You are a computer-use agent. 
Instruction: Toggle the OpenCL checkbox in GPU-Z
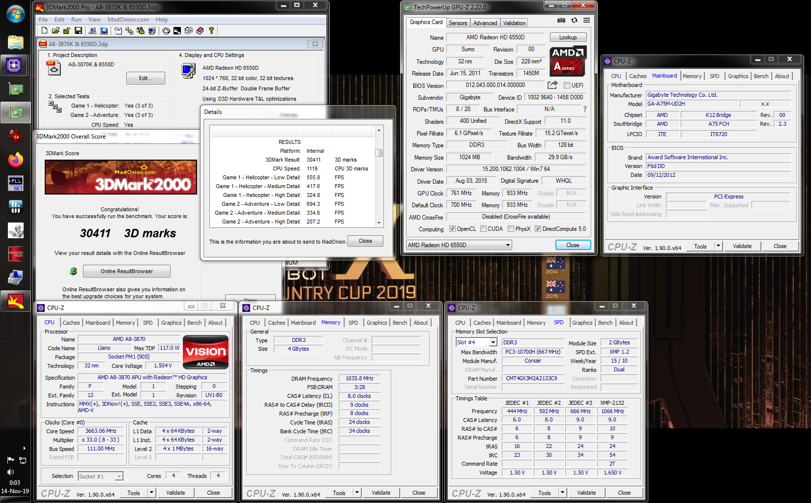452,229
